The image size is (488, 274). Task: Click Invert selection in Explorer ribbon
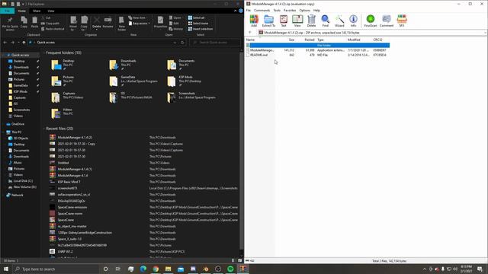pos(201,29)
